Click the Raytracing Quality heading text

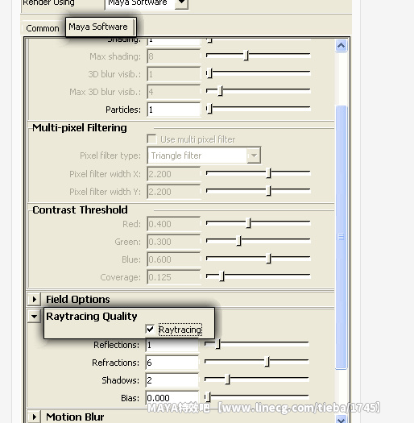[92, 317]
